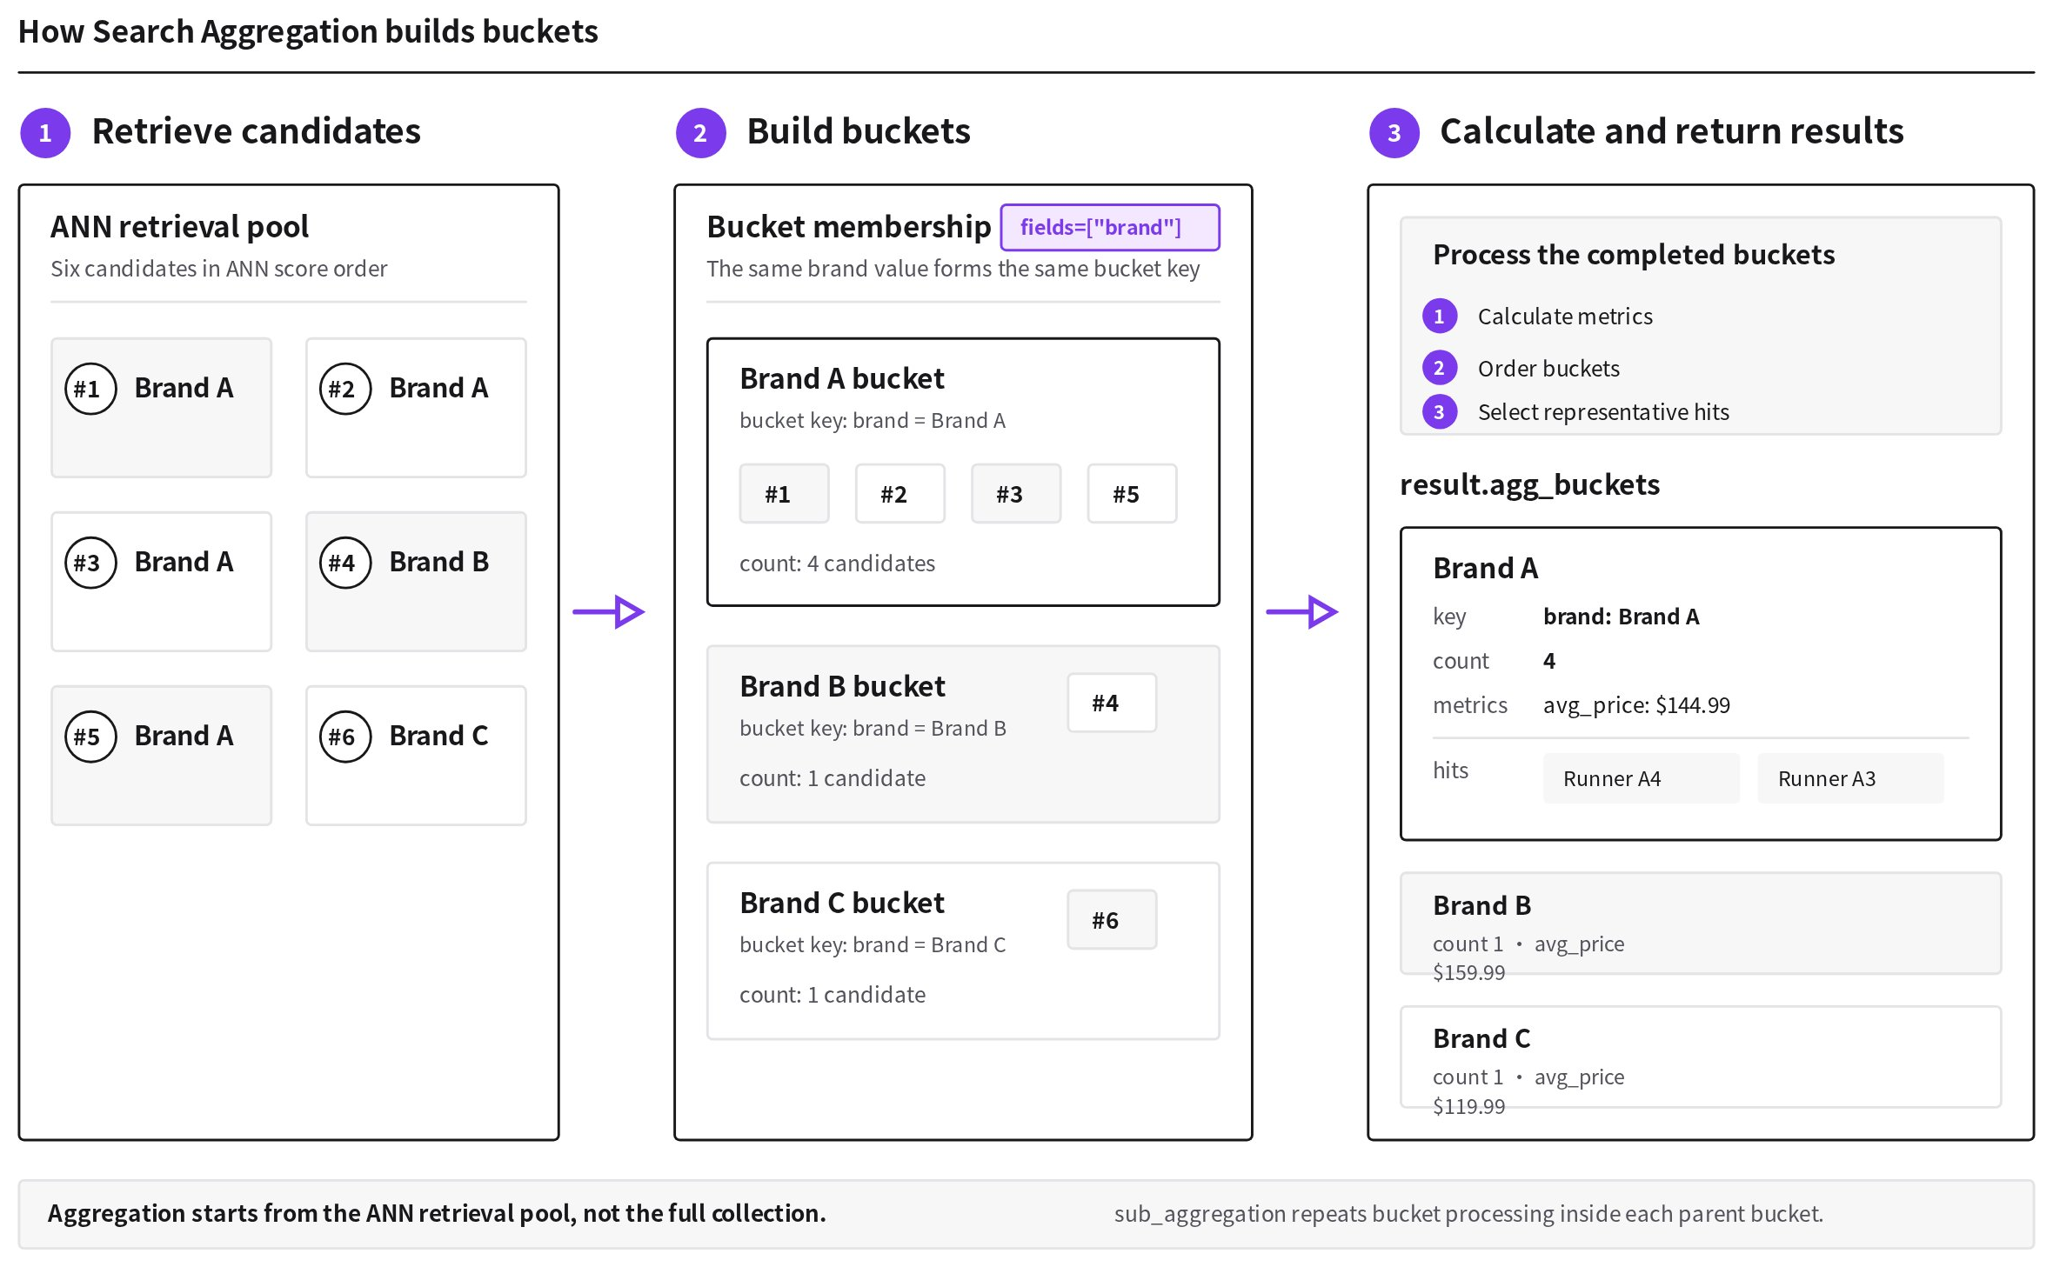
Task: Click the #4 chip in Brand B bucket
Action: click(1112, 703)
